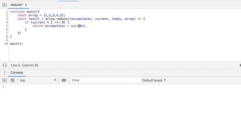This screenshot has height=135, width=241.
Task: Expand the Default levels dropdown
Action: (x=154, y=80)
